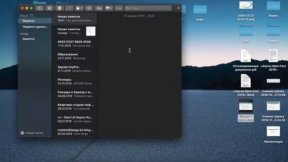The height and width of the screenshot is (162, 288).
Task: Open the Aa text format menu
Action: (99, 8)
